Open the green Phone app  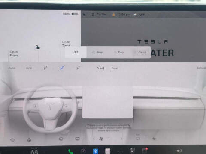(71, 151)
